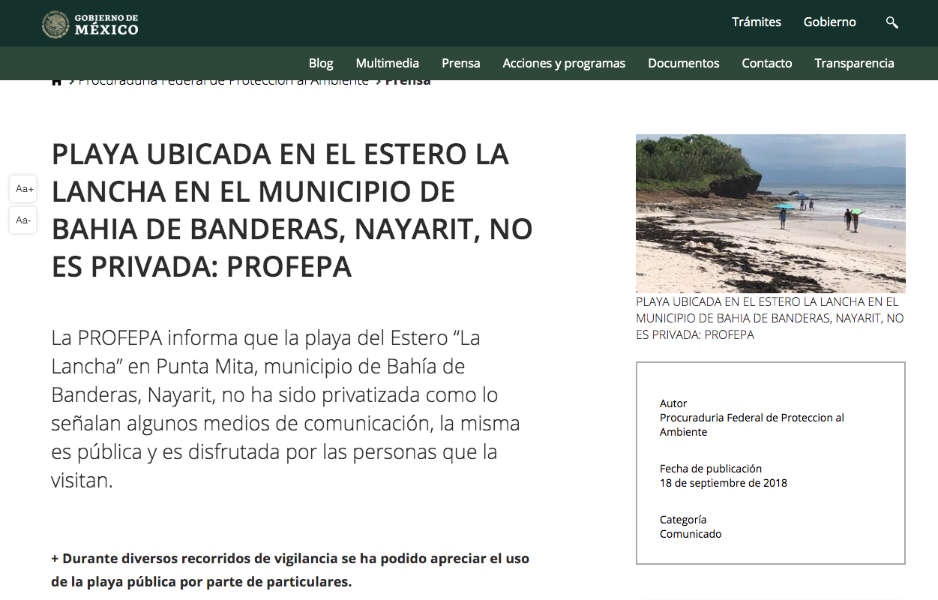Viewport: 938px width, 600px height.
Task: Decrease font size with the Aa- button
Action: pyautogui.click(x=24, y=220)
